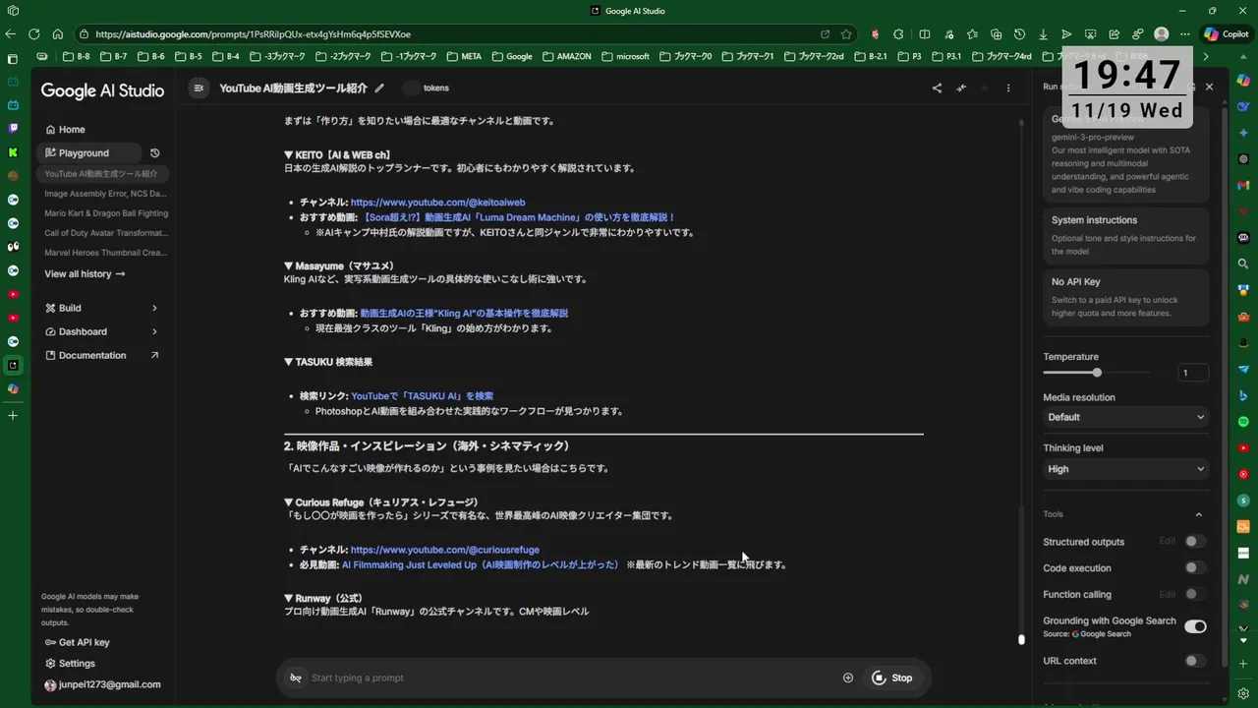The image size is (1258, 708).
Task: Enable URL context switch
Action: click(1194, 661)
